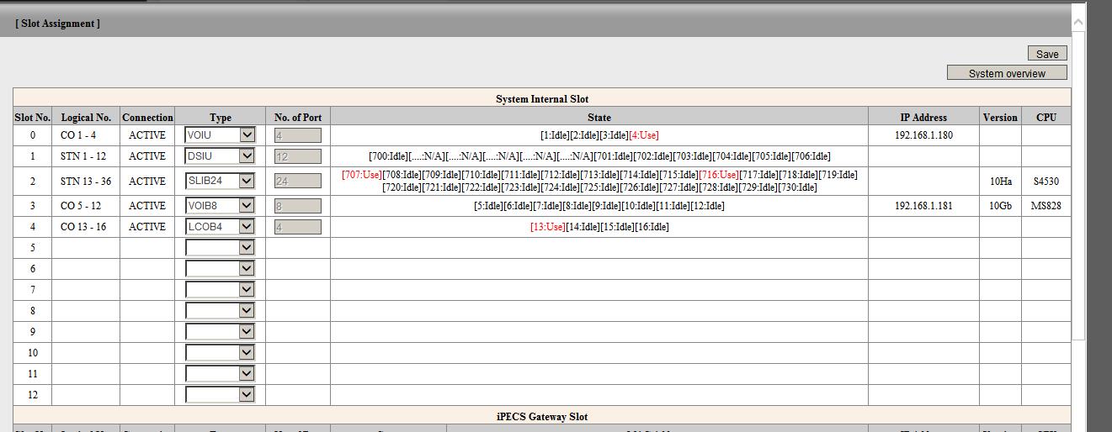Open the SLIB24 type dropdown

coord(220,181)
